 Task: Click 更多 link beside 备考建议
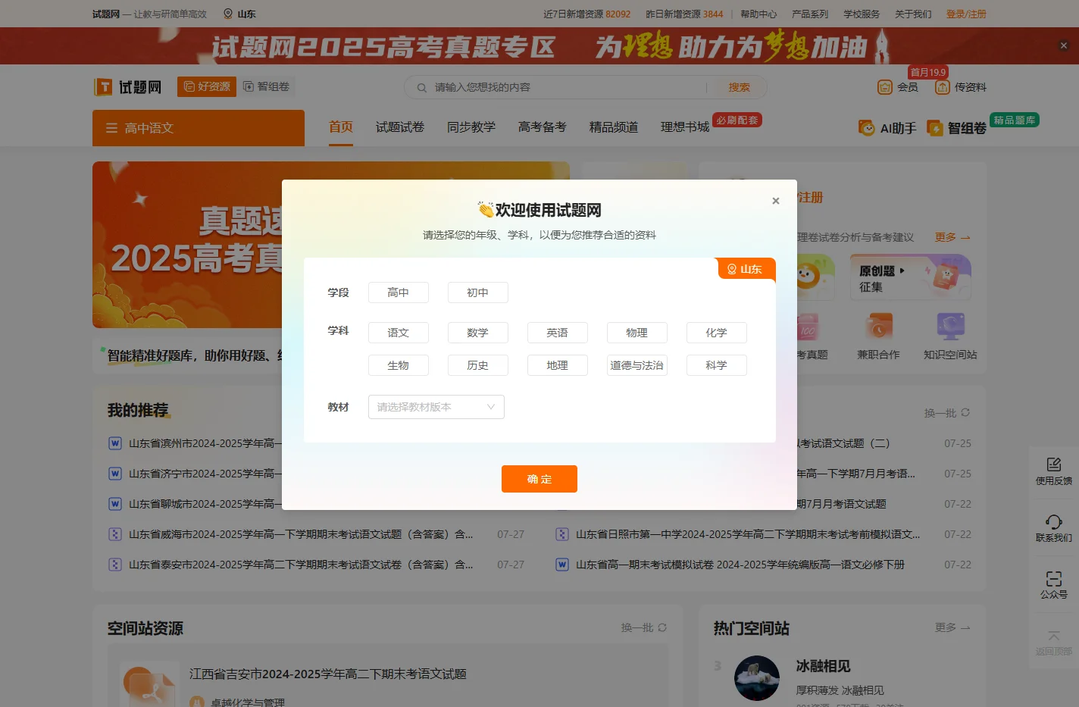(952, 237)
